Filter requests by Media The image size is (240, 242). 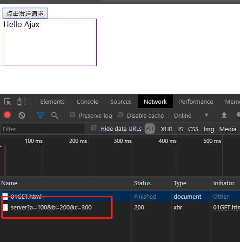227,129
